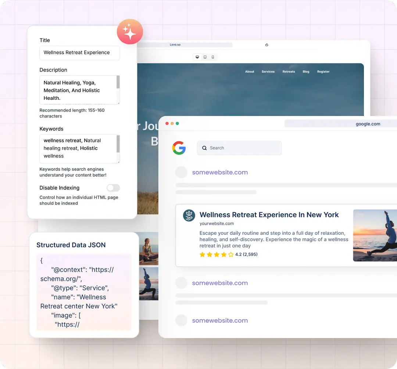Screen dimensions: 397x369
Task: Open Services in the website navigation
Action: (268, 72)
